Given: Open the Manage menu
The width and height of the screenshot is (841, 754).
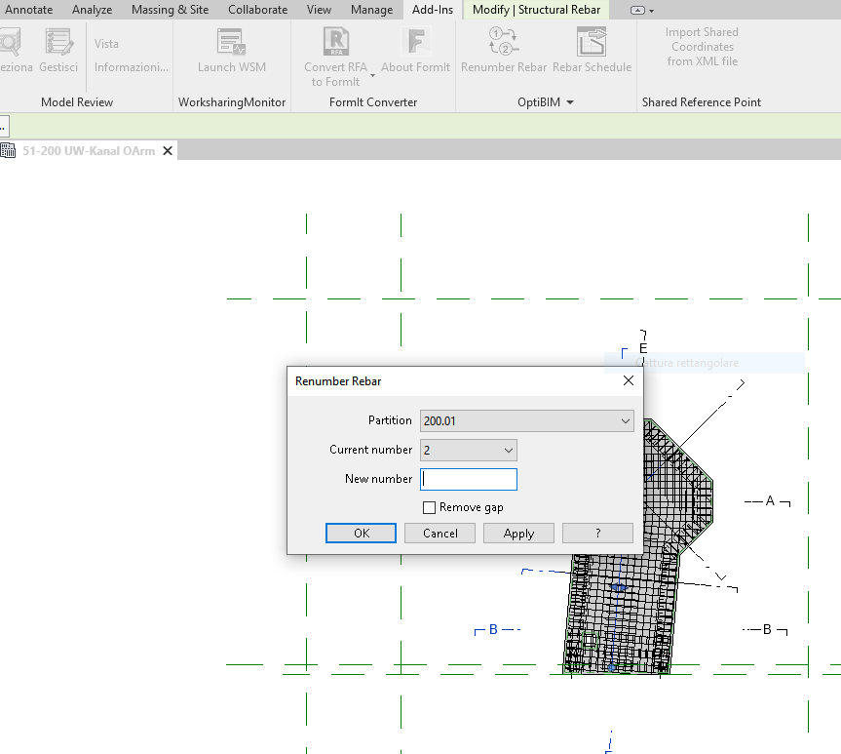Looking at the screenshot, I should pos(371,10).
